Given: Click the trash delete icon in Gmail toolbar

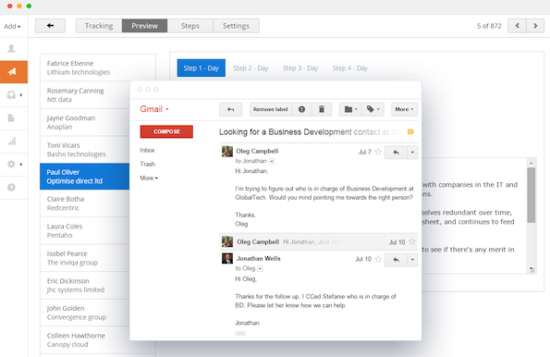Looking at the screenshot, I should click(322, 109).
